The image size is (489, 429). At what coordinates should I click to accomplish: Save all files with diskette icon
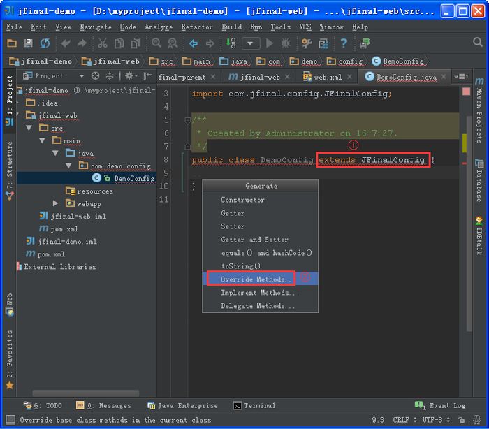29,43
